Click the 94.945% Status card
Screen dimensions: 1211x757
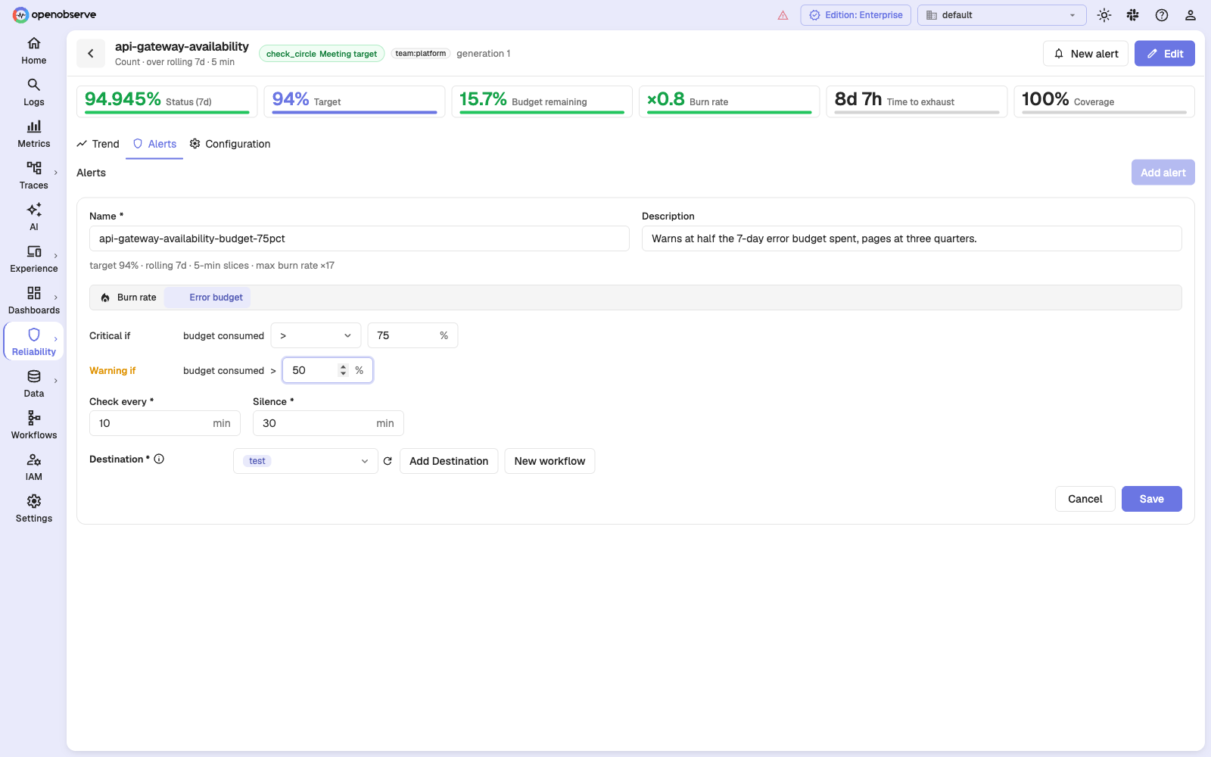(x=167, y=101)
